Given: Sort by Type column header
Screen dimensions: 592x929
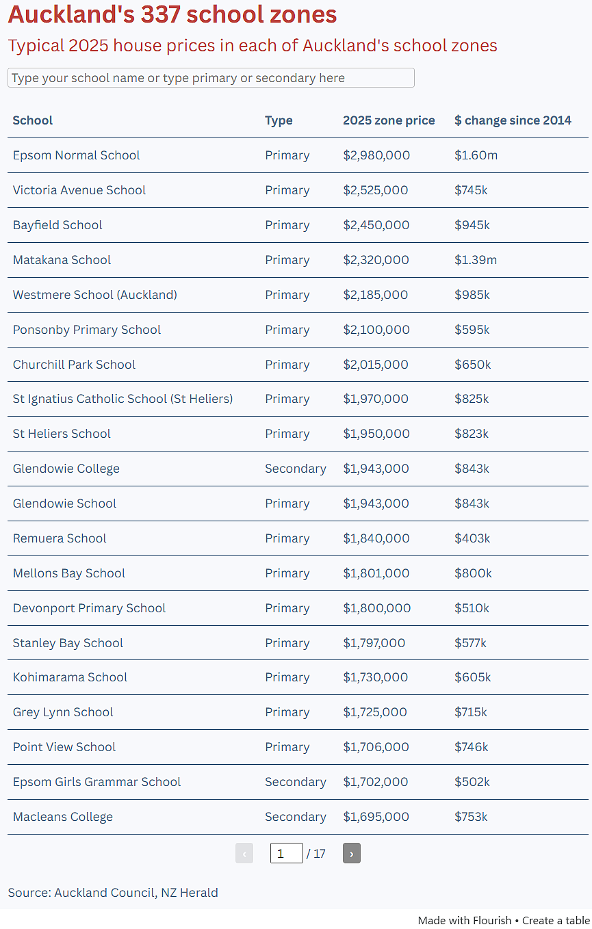Looking at the screenshot, I should (279, 120).
